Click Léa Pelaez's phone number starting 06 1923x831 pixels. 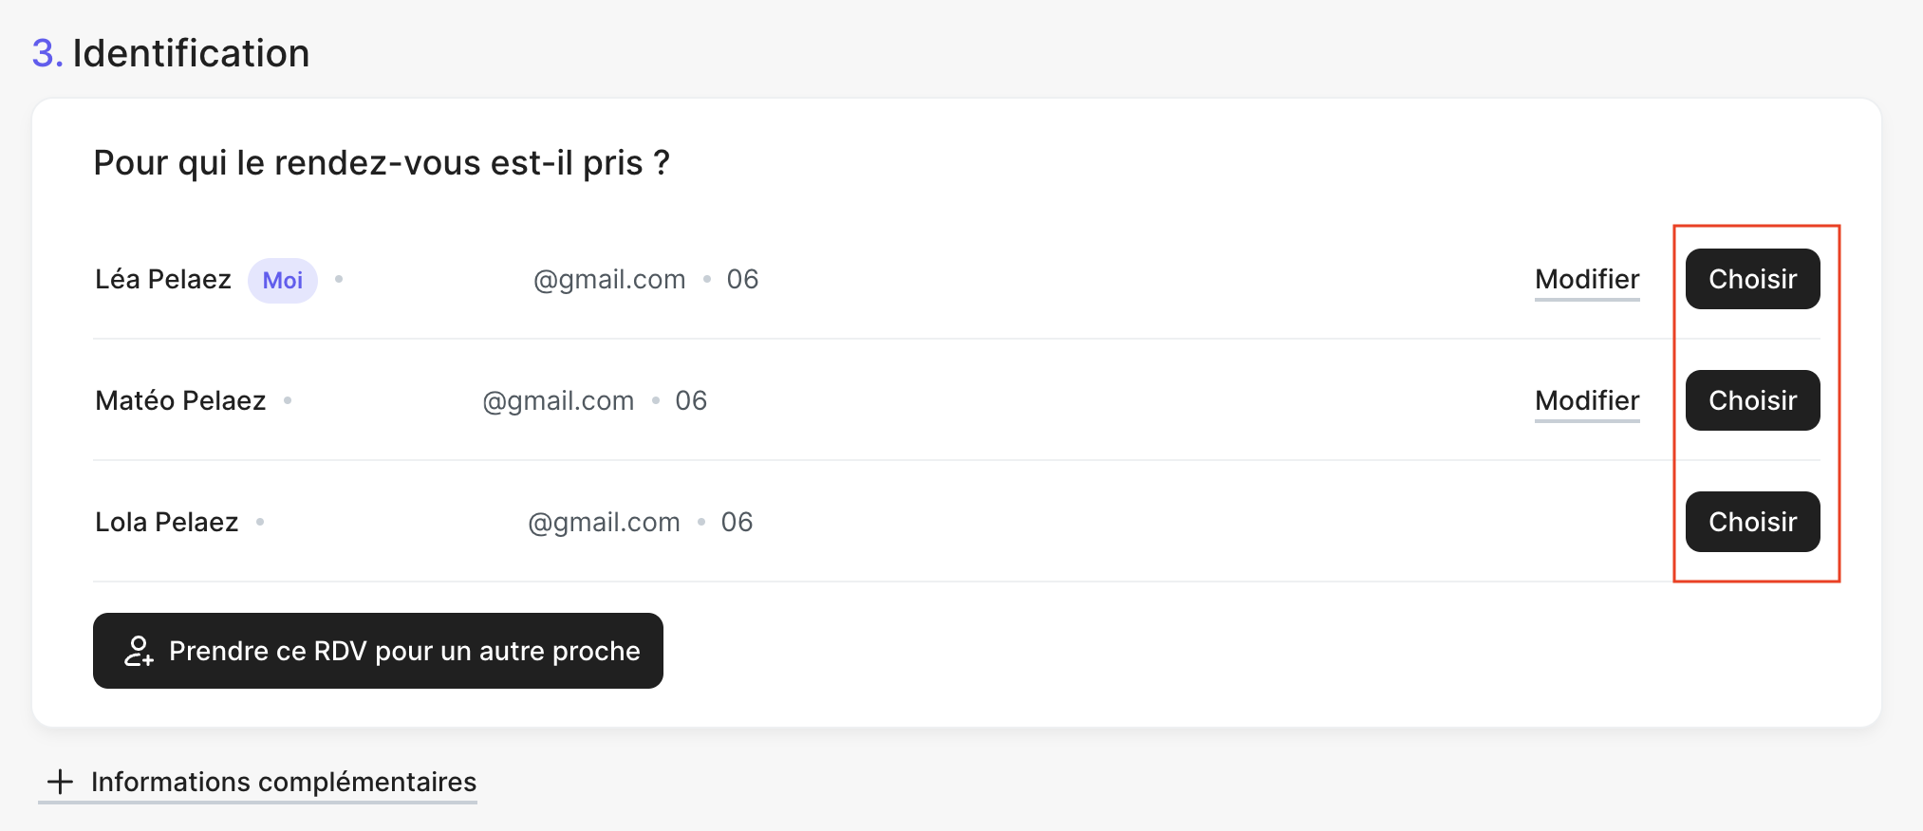(x=742, y=279)
